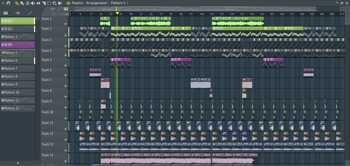Screen dimensions: 350x166
Task: Select the Mute tool with speaker icon
Action: (33, 3)
